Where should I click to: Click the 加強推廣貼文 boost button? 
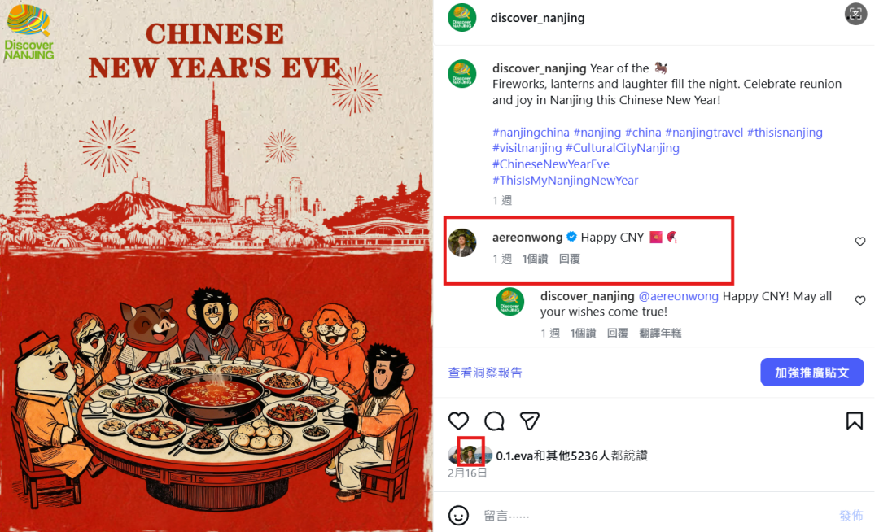[x=811, y=373]
